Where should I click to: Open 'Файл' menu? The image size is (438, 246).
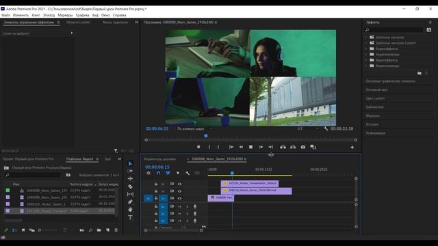tap(5, 15)
